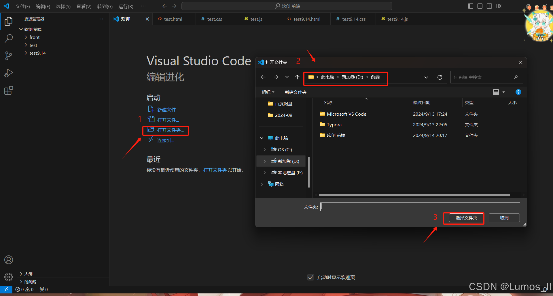Click 选择文件夹 button in dialog
This screenshot has height=296, width=553.
466,218
